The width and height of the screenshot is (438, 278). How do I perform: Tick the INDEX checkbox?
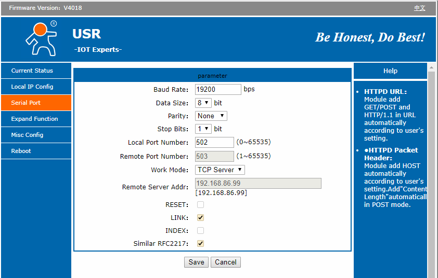pos(200,231)
